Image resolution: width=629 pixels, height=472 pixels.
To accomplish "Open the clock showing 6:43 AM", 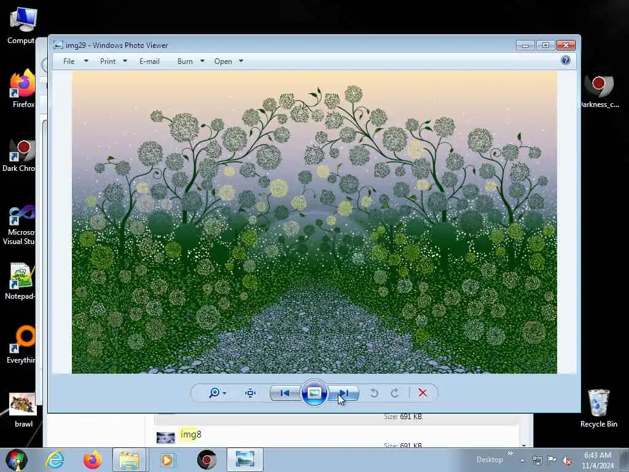I will [598, 460].
